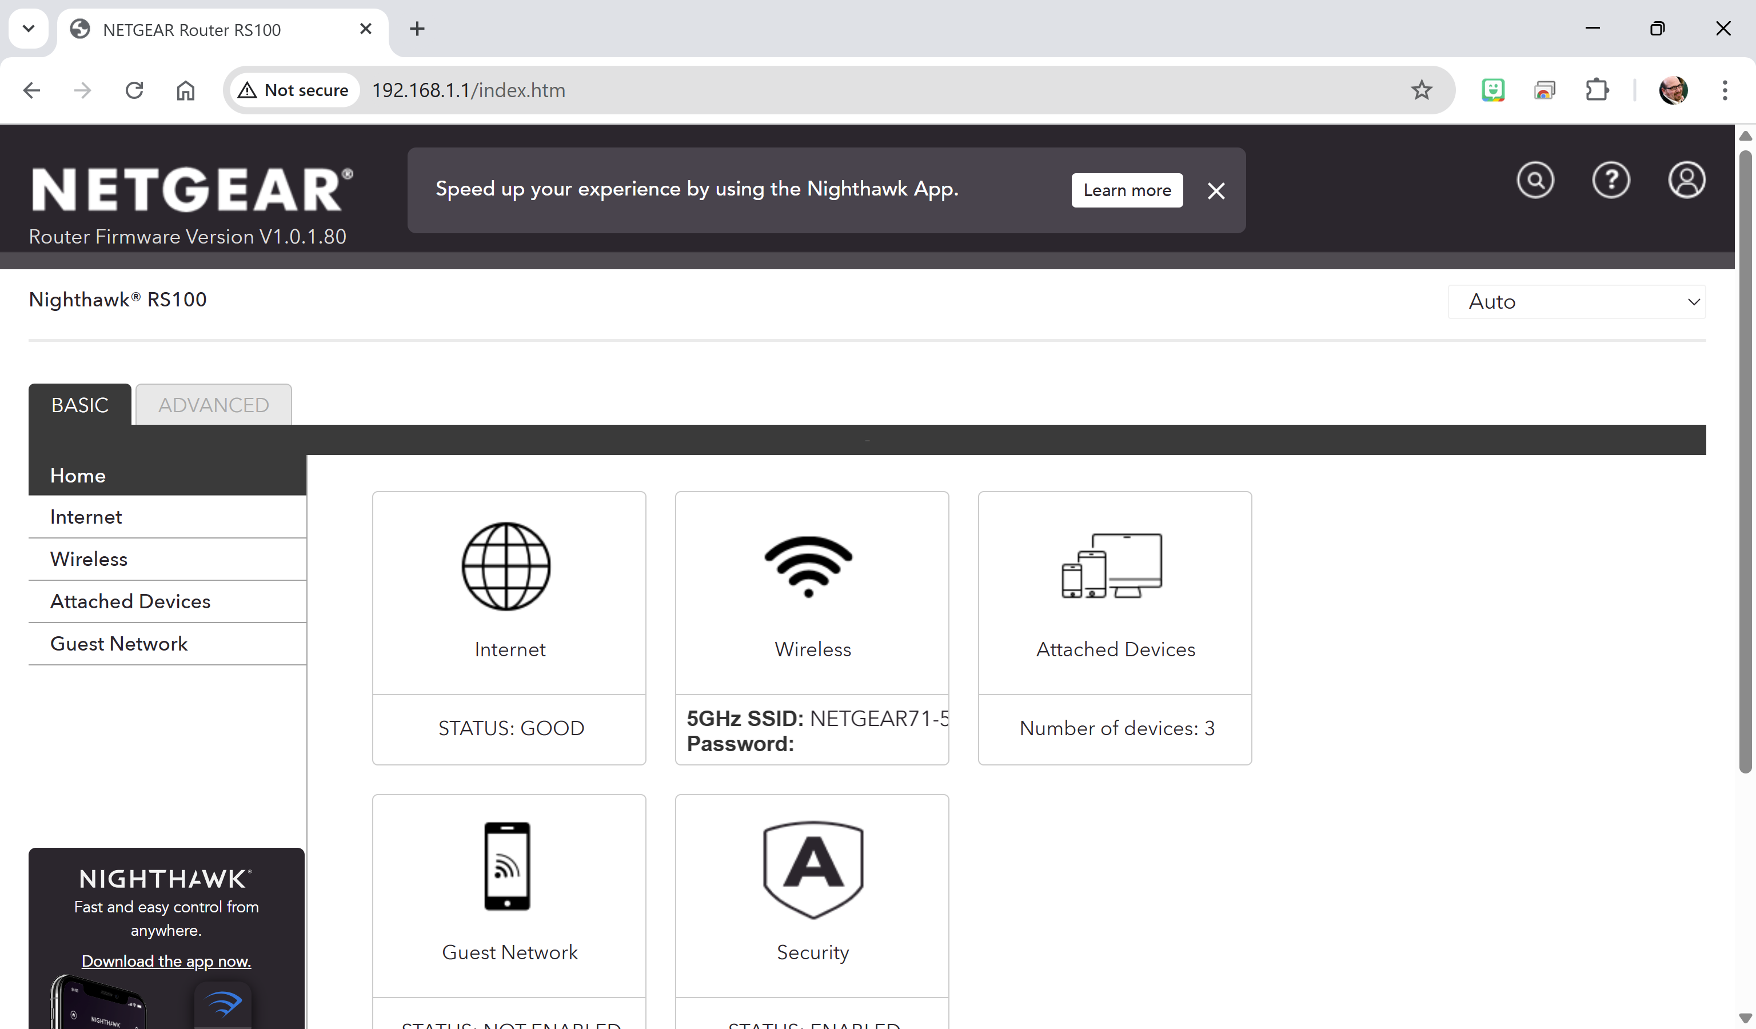This screenshot has width=1756, height=1029.
Task: Click the browser home icon
Action: 185,90
